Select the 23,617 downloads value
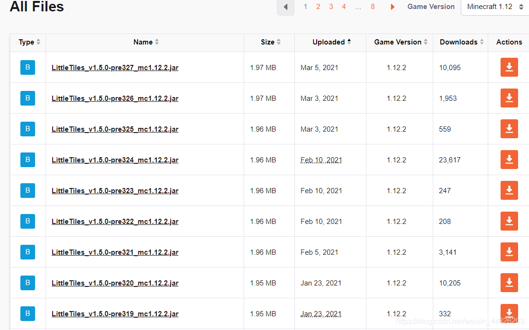This screenshot has width=529, height=330. tap(450, 160)
